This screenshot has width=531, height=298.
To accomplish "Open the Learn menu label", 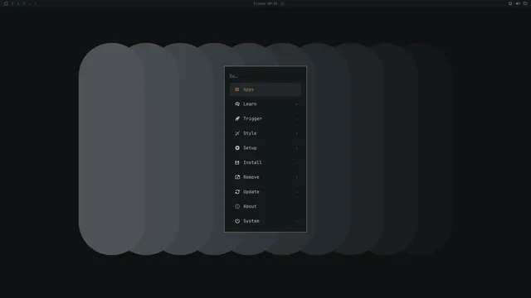I will (250, 104).
